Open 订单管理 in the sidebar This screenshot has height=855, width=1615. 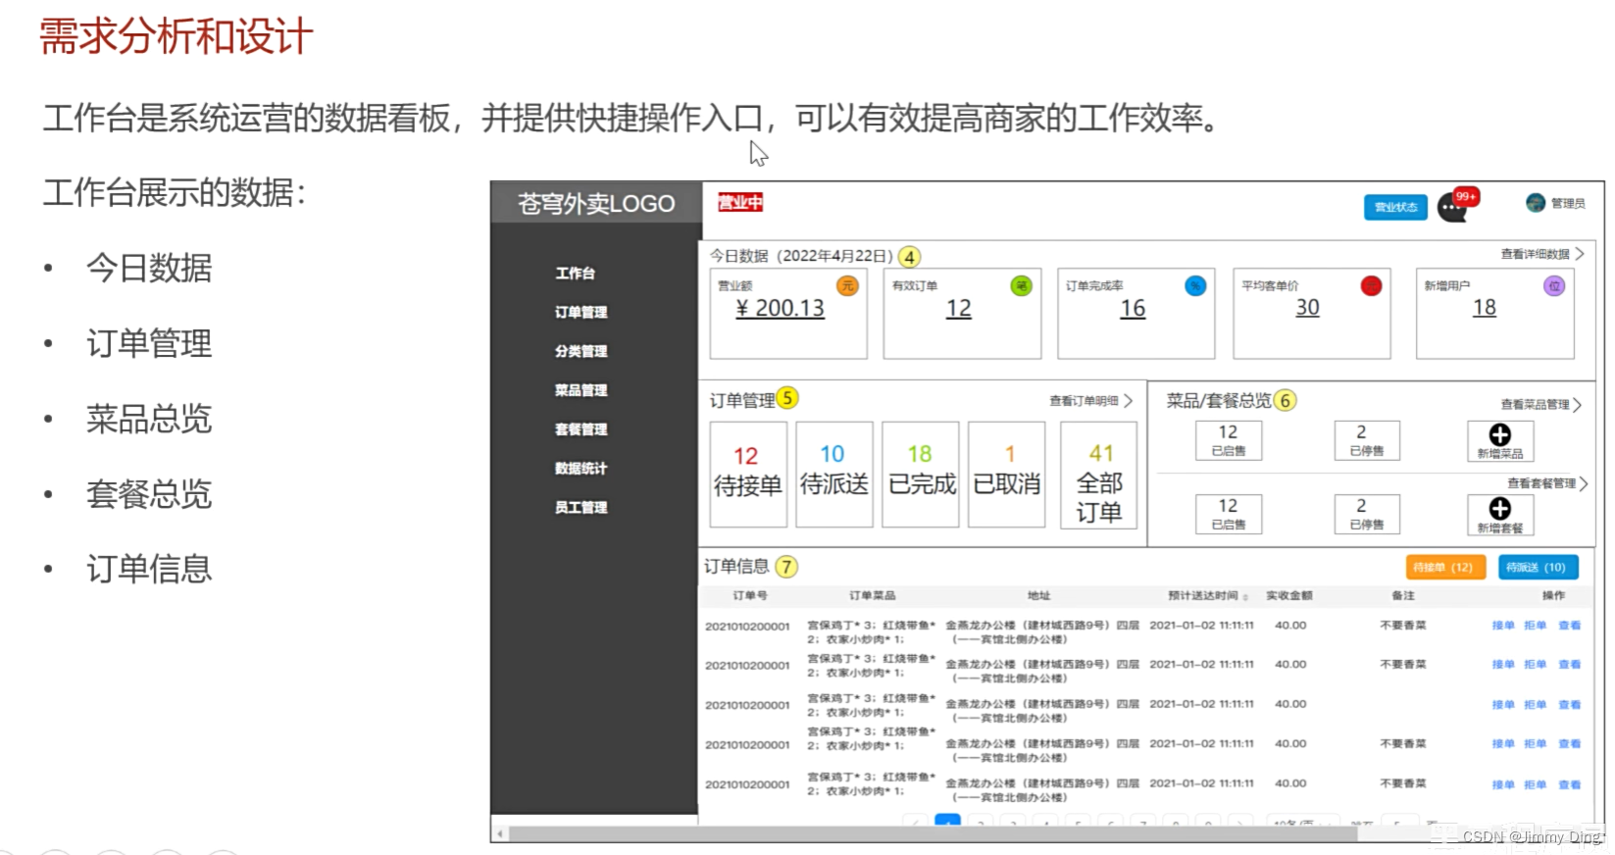point(580,312)
